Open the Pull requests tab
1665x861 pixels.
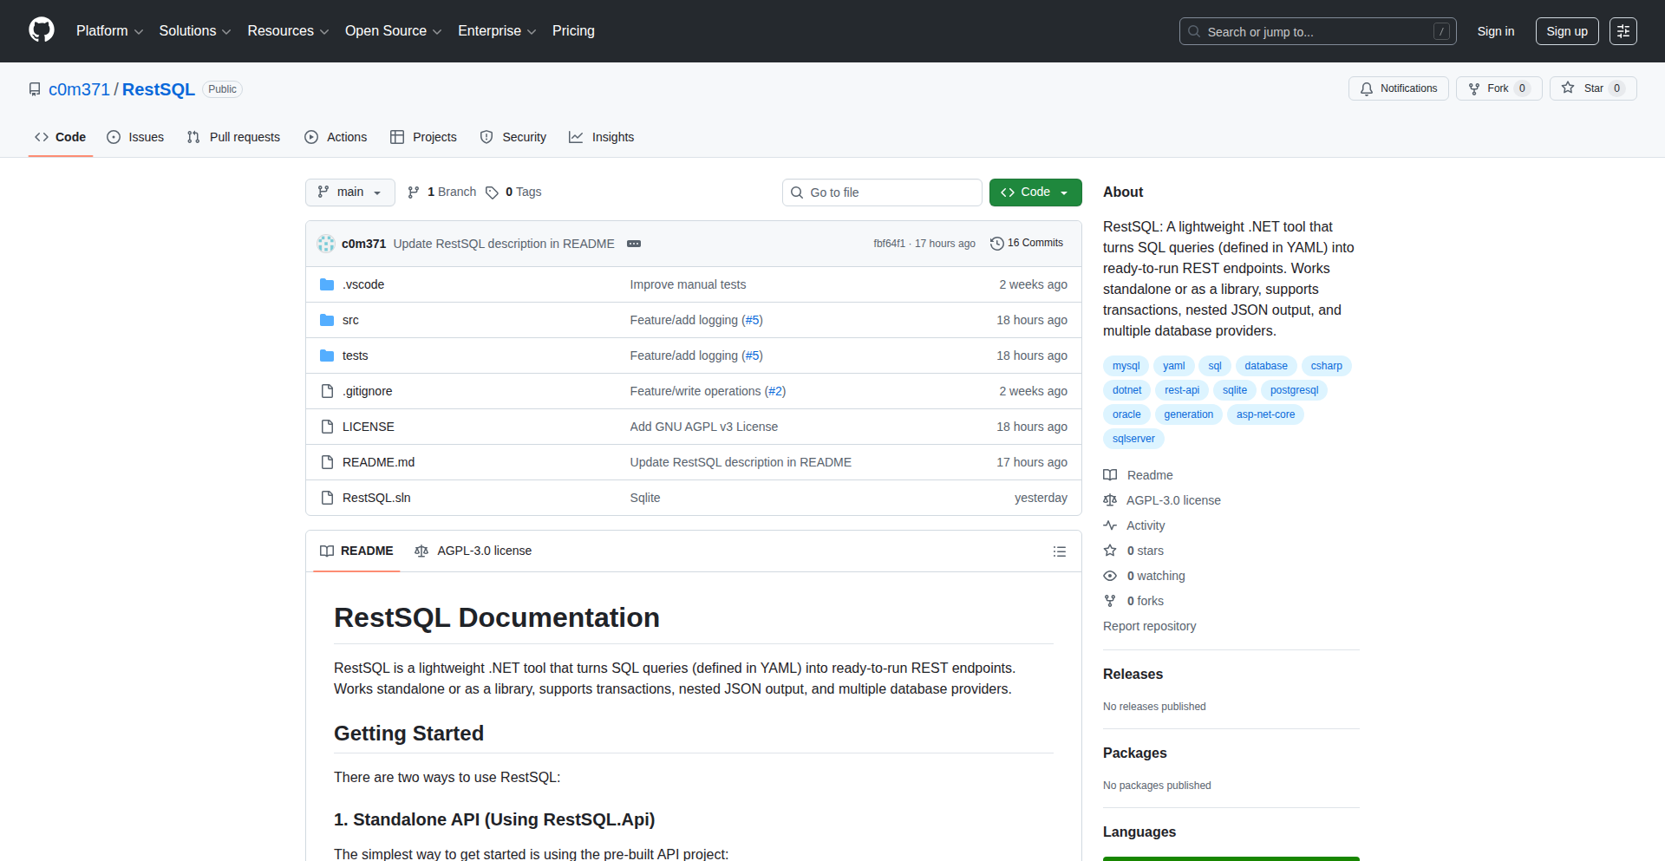(233, 137)
